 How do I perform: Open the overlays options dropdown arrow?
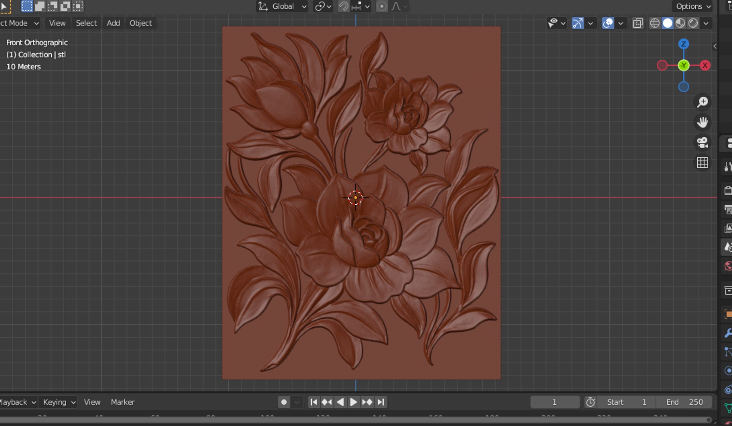(621, 23)
